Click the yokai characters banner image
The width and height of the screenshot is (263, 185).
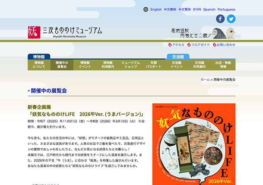203,33
